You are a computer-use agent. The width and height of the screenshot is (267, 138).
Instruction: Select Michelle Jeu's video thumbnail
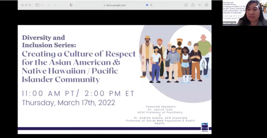pyautogui.click(x=245, y=13)
